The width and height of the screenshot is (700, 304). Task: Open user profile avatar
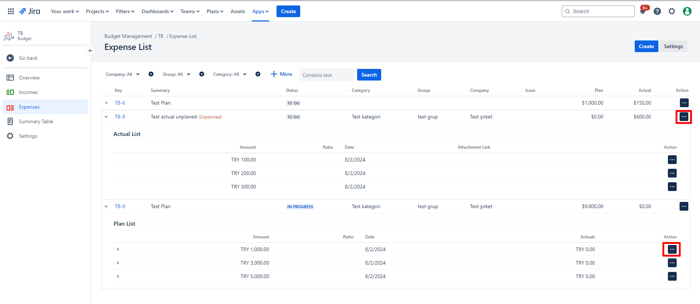coord(687,11)
